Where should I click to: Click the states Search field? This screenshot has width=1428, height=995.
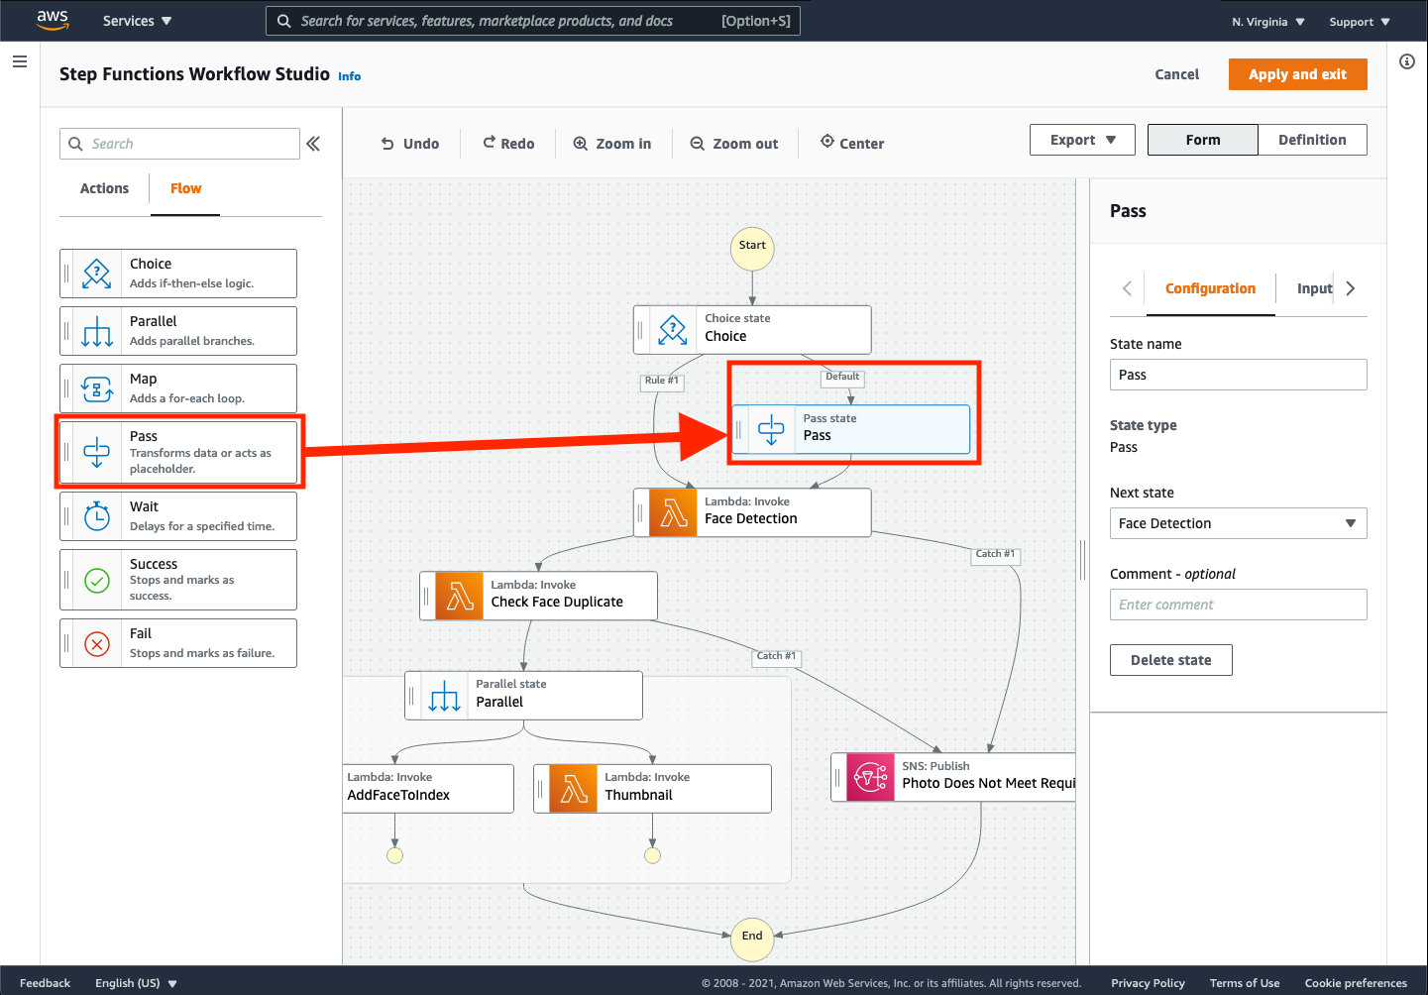pos(179,144)
